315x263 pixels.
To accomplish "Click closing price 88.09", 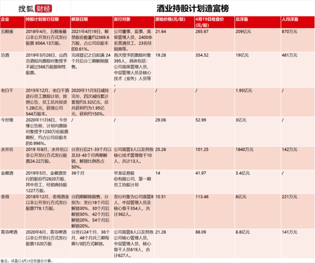I will (200, 232).
